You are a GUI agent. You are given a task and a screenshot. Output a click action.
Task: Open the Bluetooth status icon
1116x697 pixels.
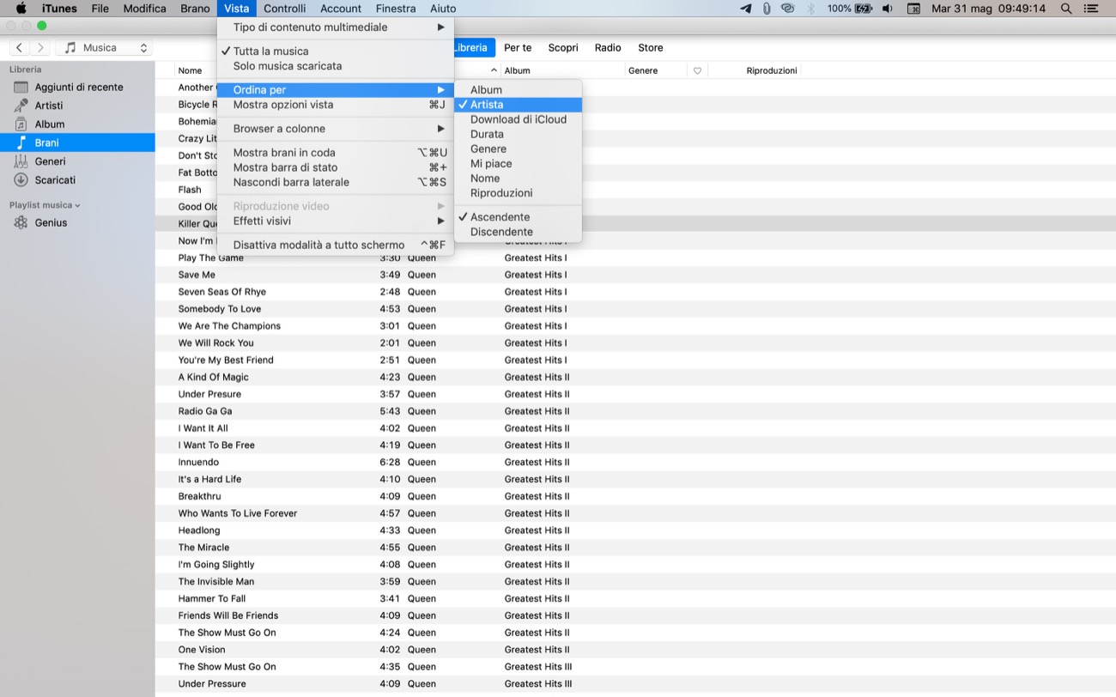click(x=811, y=9)
